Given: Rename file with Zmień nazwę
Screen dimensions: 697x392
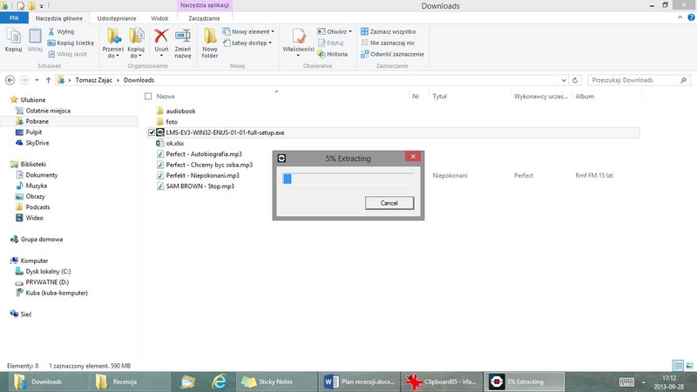Looking at the screenshot, I should click(x=183, y=44).
